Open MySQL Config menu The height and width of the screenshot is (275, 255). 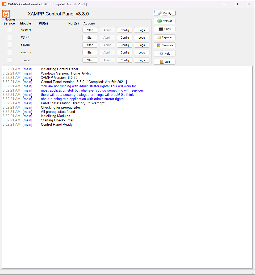click(125, 38)
